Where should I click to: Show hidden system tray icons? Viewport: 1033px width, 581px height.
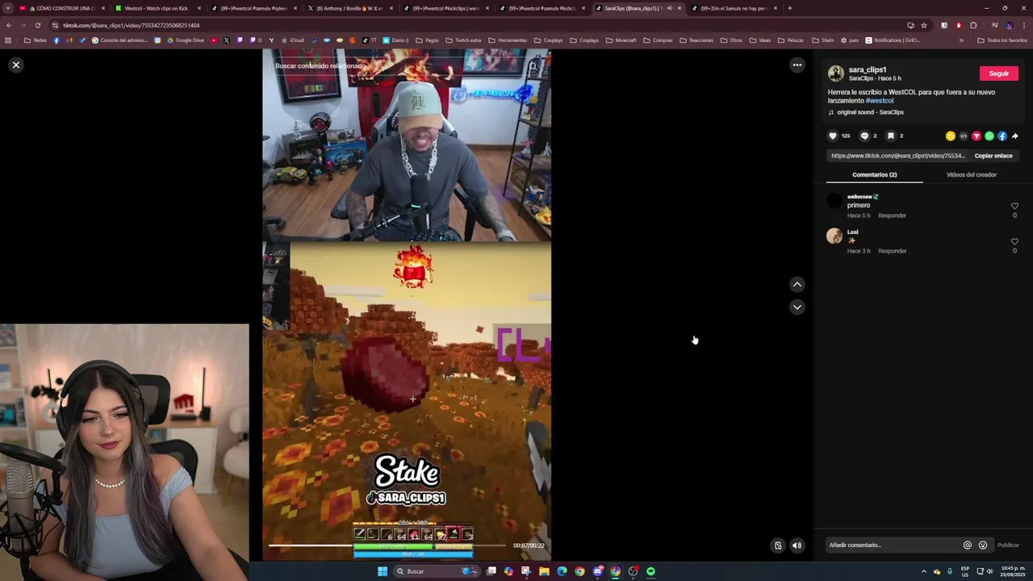click(923, 571)
